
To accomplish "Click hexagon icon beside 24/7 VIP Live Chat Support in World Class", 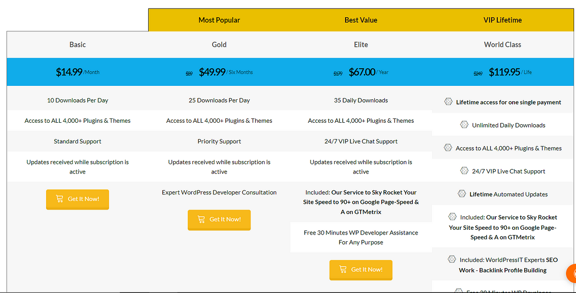I will click(464, 171).
